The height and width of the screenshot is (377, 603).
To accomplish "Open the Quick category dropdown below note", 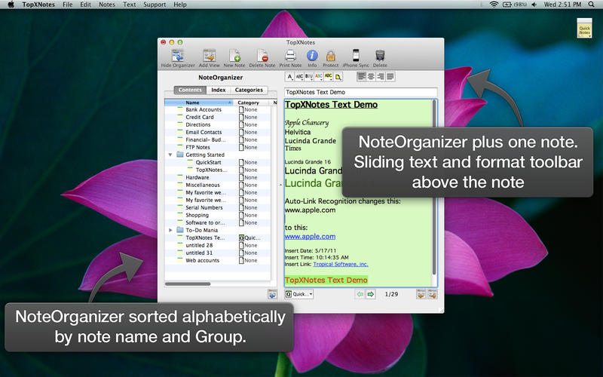I will [x=299, y=294].
